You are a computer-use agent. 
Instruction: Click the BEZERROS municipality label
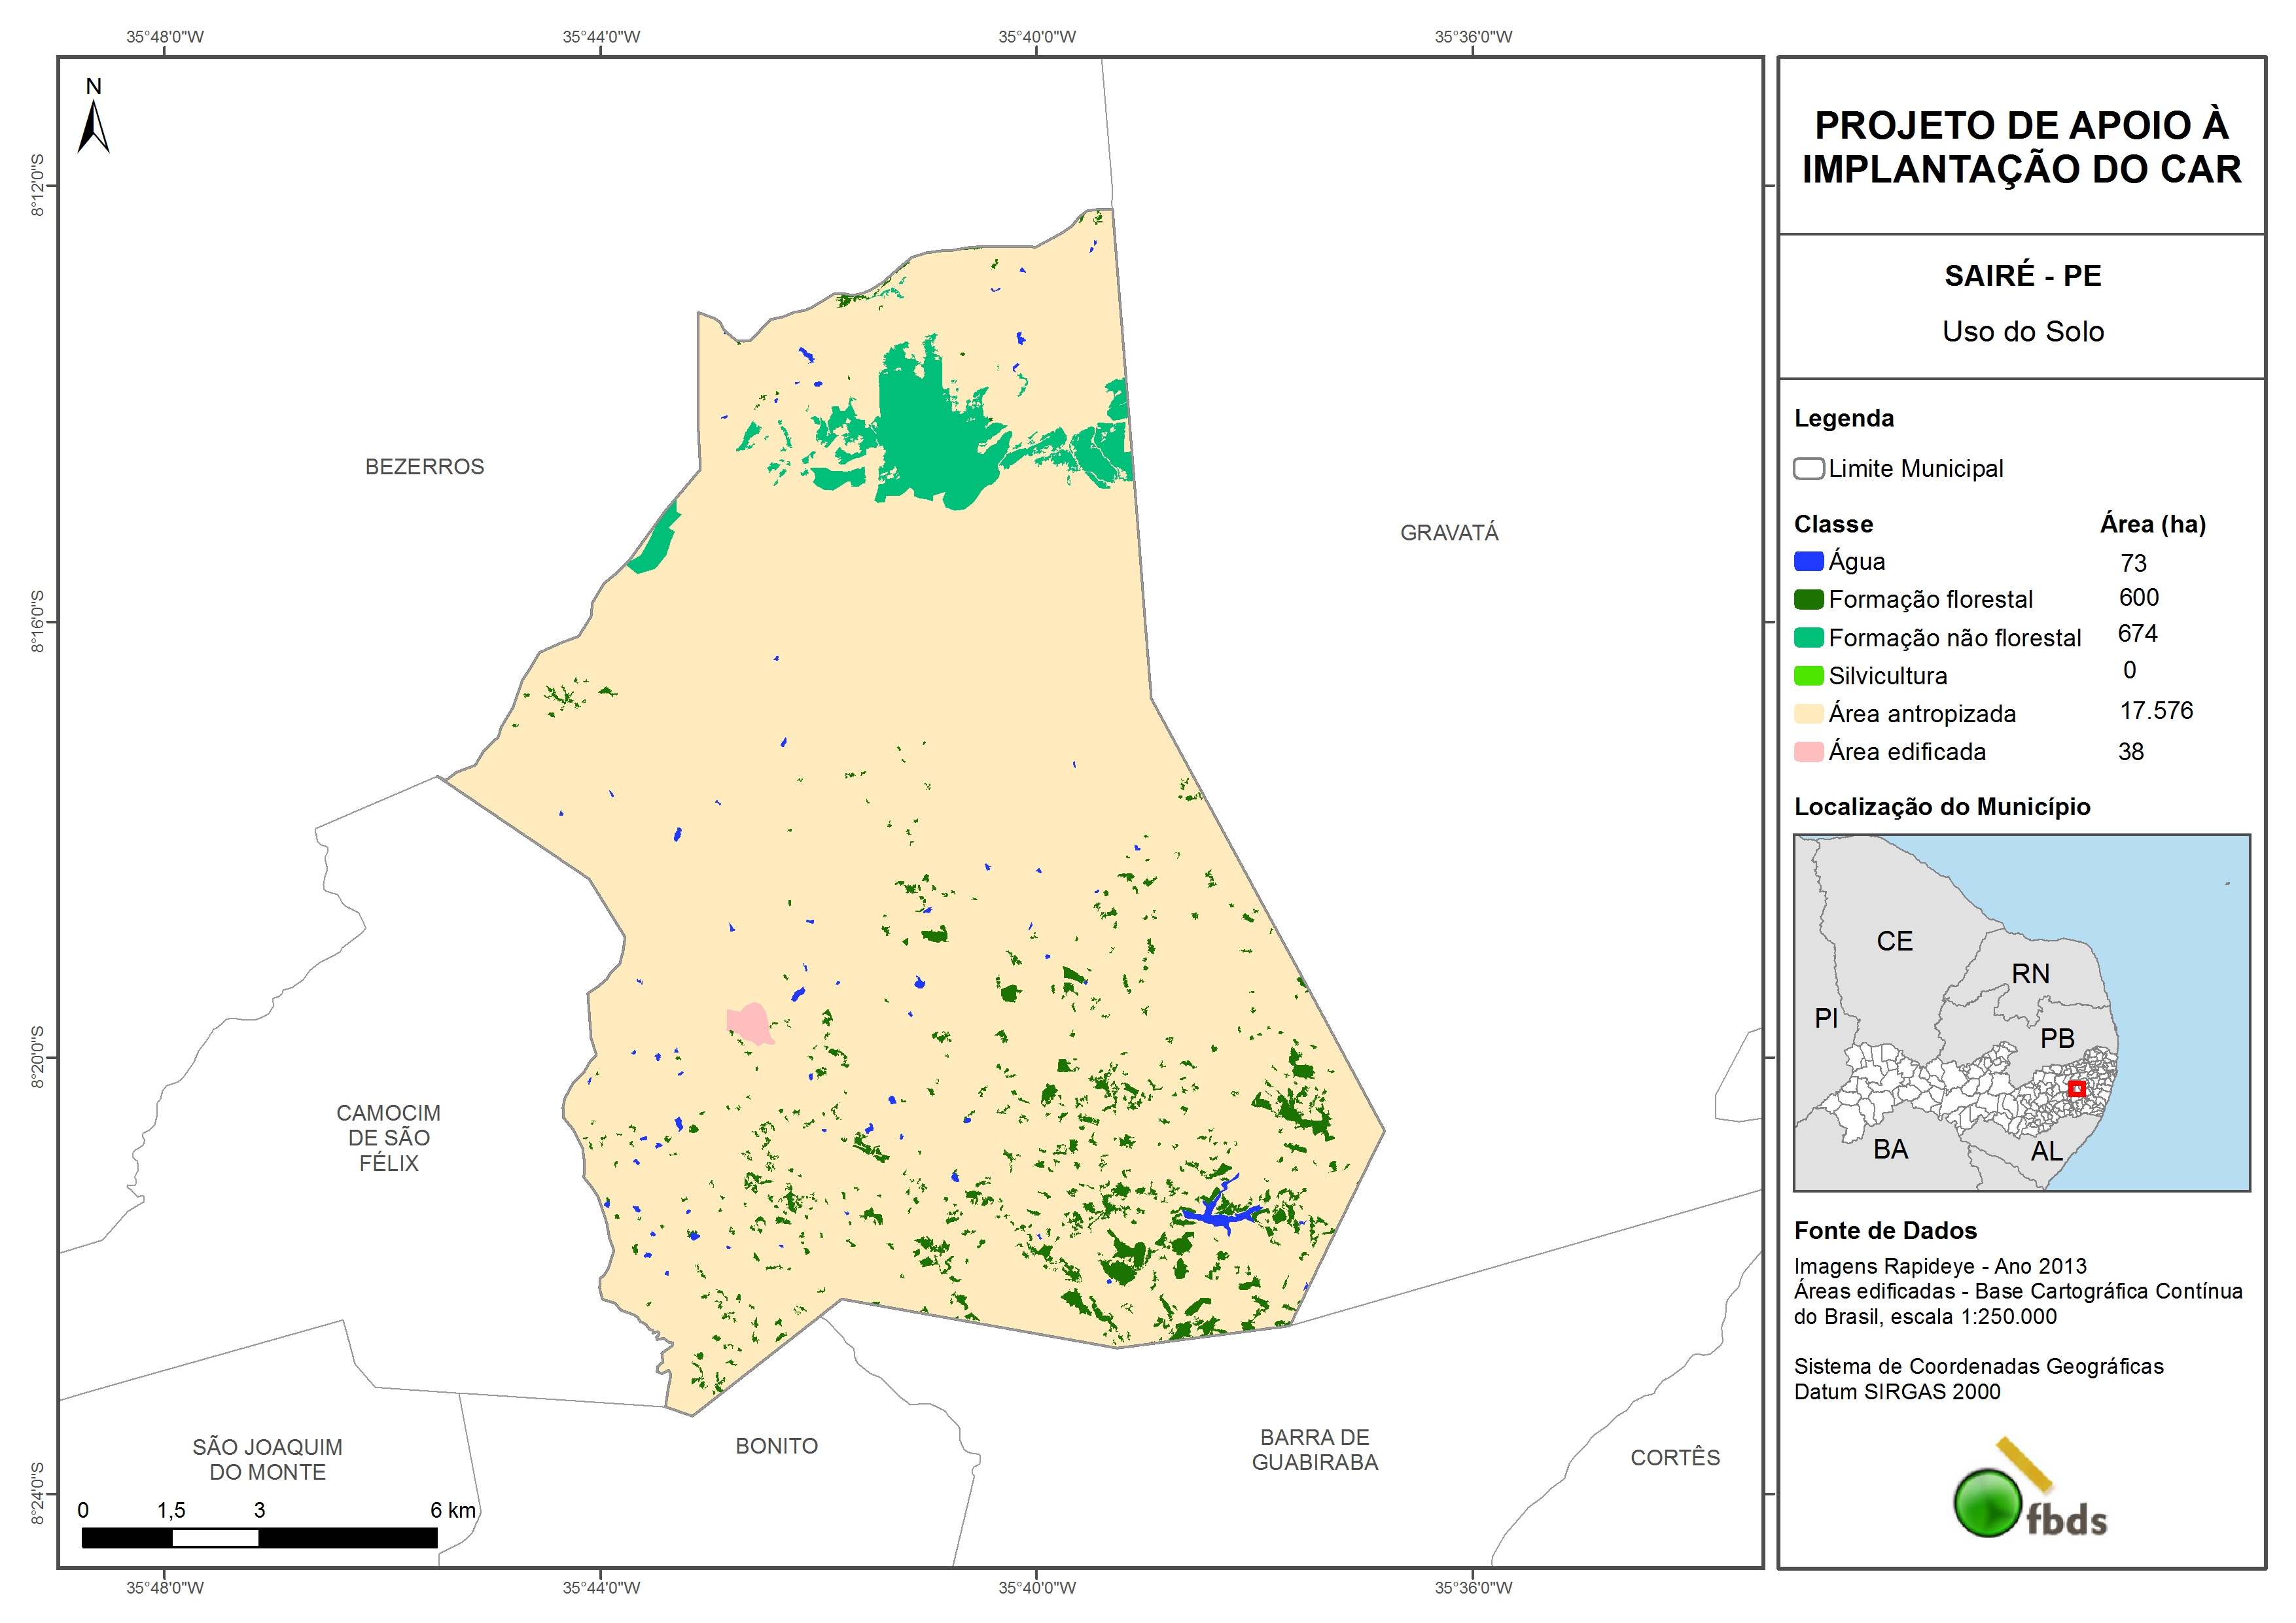[x=424, y=467]
